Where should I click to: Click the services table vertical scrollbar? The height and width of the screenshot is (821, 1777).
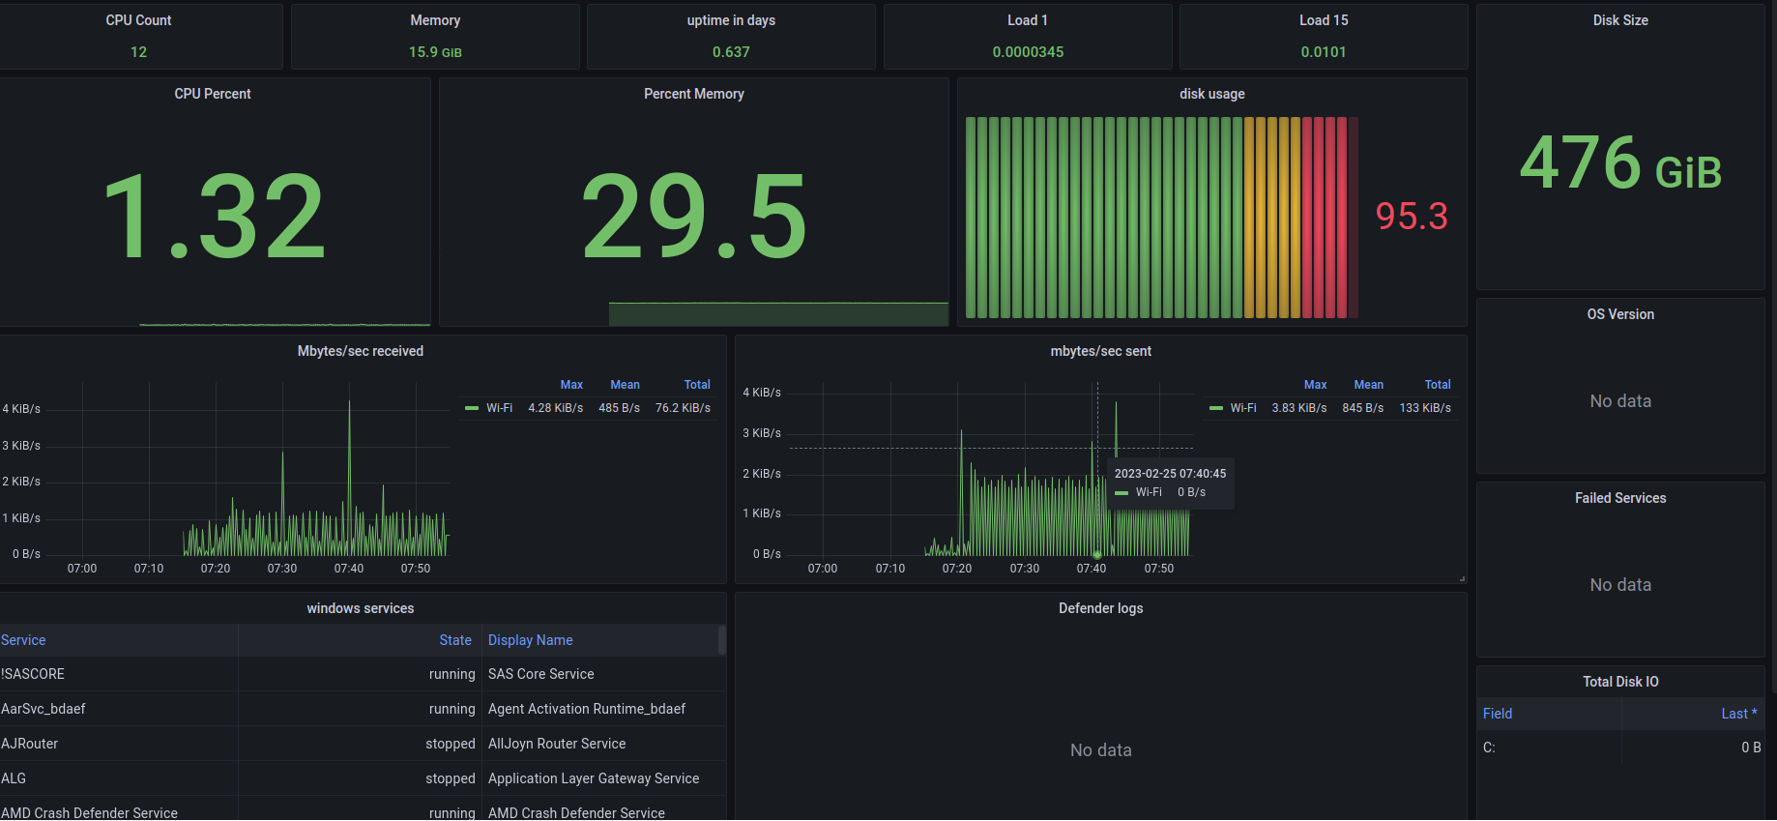(x=721, y=640)
